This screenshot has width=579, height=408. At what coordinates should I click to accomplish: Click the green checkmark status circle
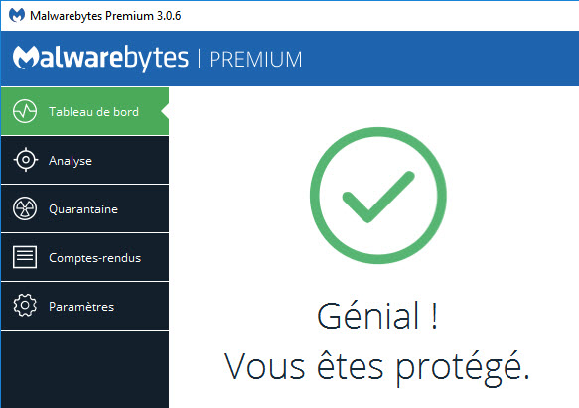pos(378,196)
